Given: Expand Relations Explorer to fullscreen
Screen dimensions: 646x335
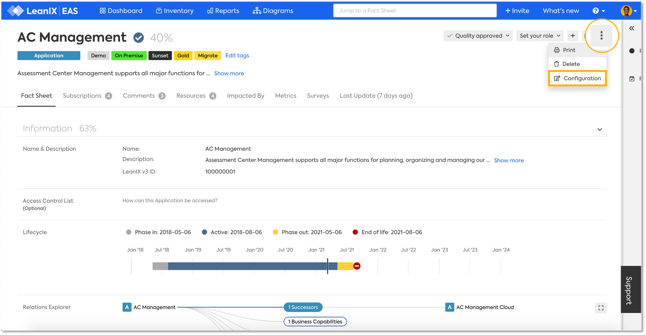Looking at the screenshot, I should tap(601, 308).
